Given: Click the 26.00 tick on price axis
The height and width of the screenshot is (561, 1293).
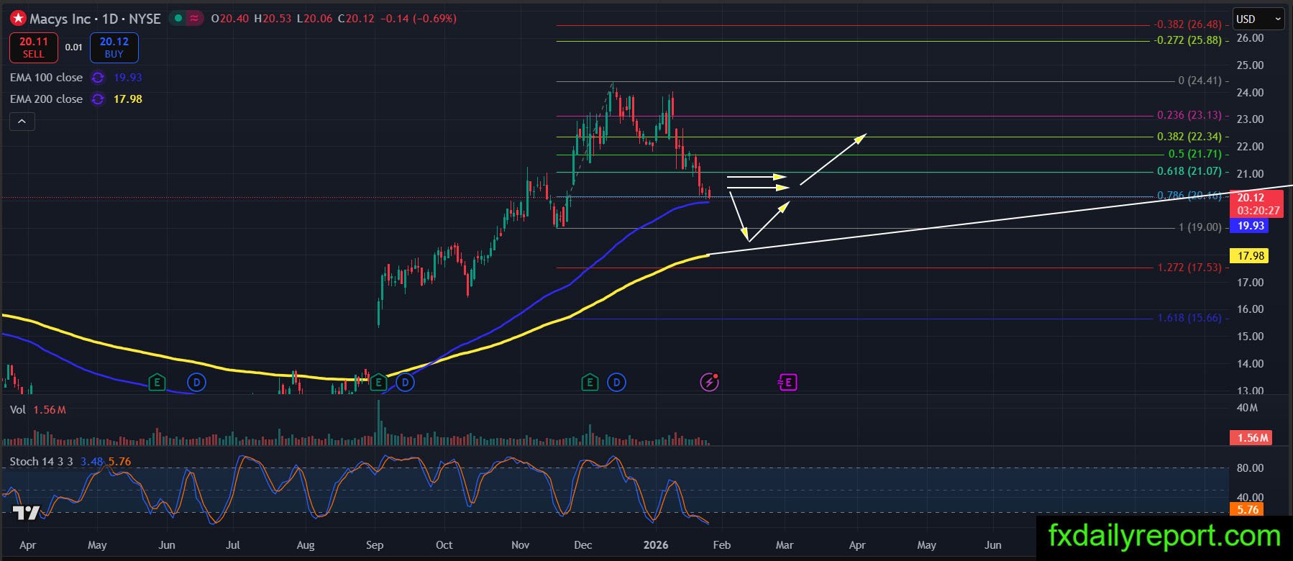Looking at the screenshot, I should tap(1250, 38).
